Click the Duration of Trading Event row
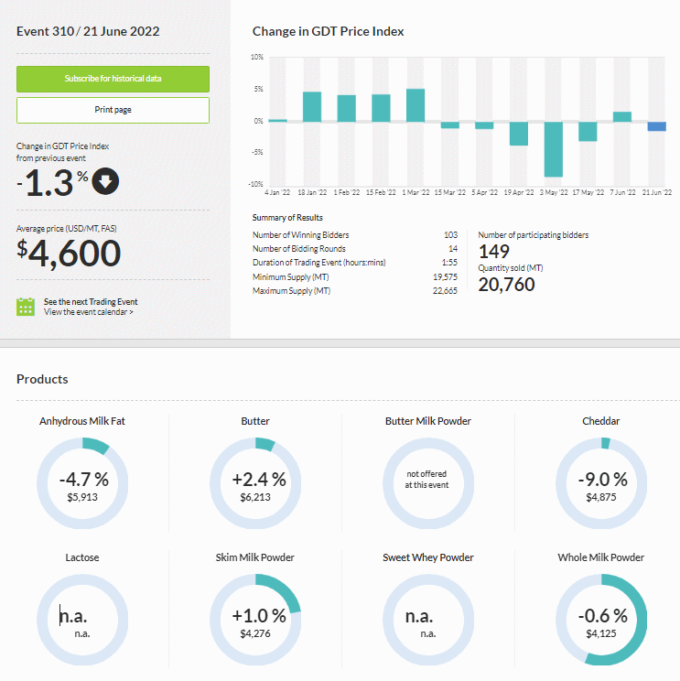 355,263
